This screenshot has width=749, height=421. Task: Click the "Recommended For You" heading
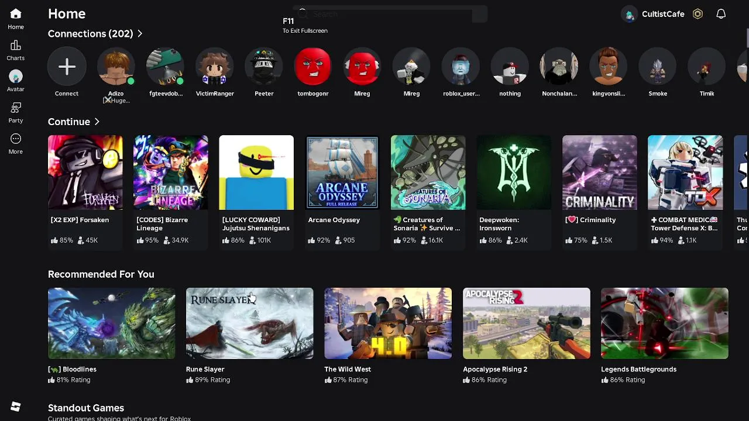point(101,274)
